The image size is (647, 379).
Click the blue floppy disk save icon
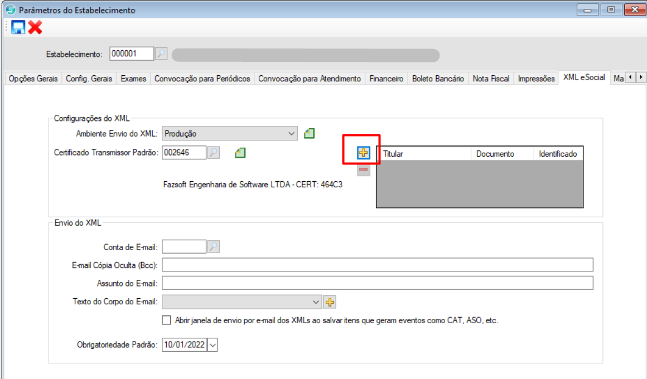[x=18, y=27]
